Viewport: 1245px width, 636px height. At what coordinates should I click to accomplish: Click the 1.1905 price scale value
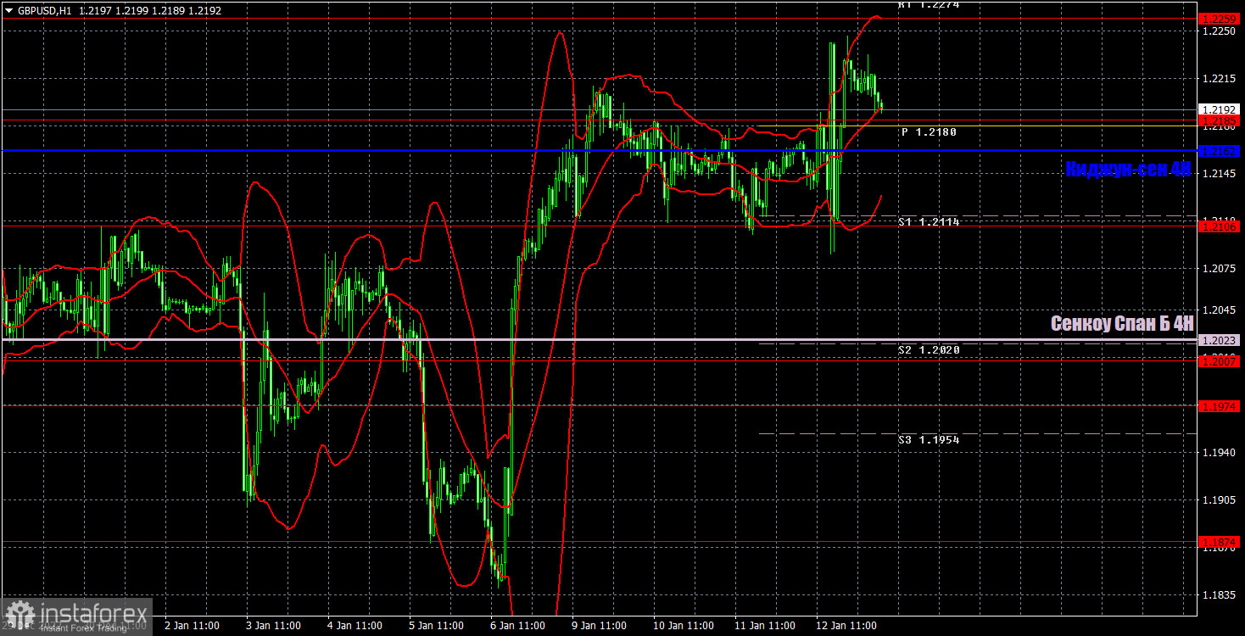[1220, 499]
